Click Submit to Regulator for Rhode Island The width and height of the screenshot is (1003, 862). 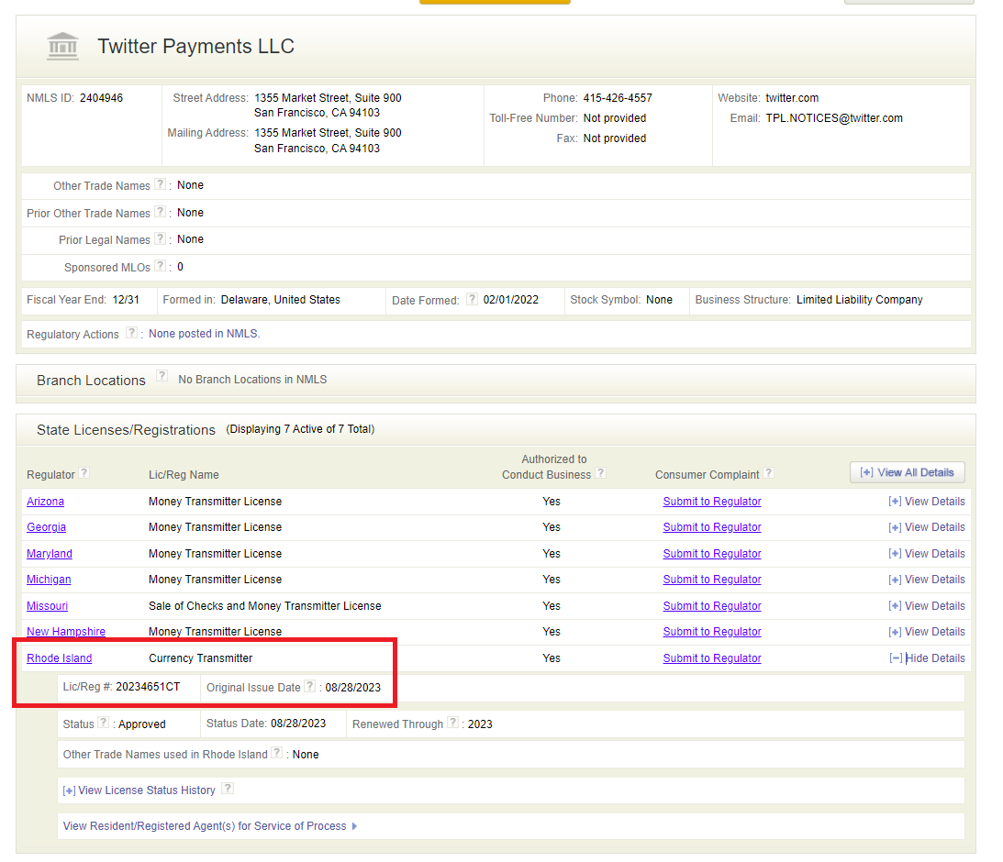[x=712, y=658]
